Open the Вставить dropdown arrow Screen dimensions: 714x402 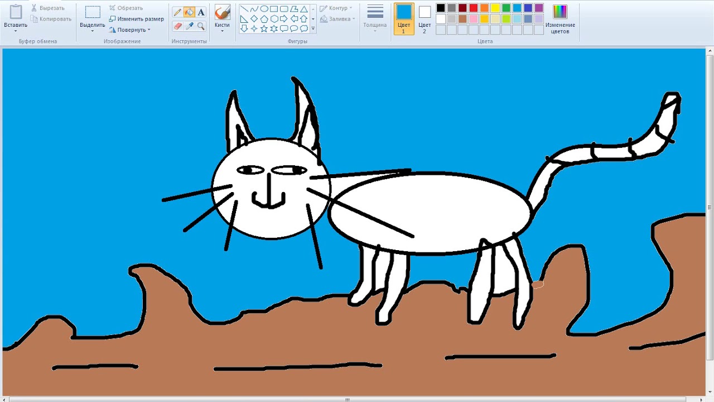coord(16,31)
